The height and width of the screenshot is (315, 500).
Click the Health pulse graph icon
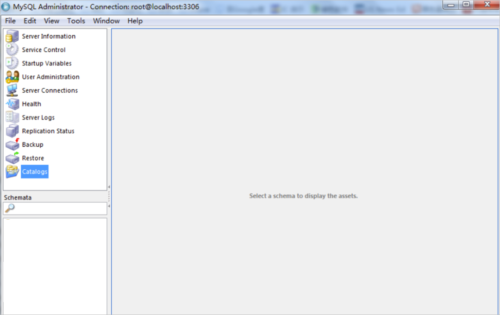click(12, 104)
